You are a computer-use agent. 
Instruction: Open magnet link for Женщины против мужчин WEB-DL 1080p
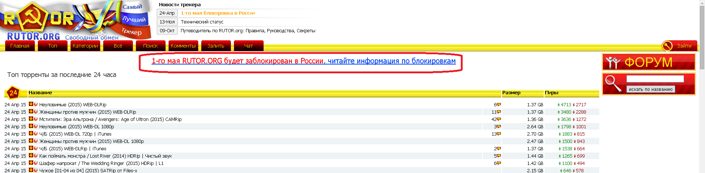pos(36,141)
